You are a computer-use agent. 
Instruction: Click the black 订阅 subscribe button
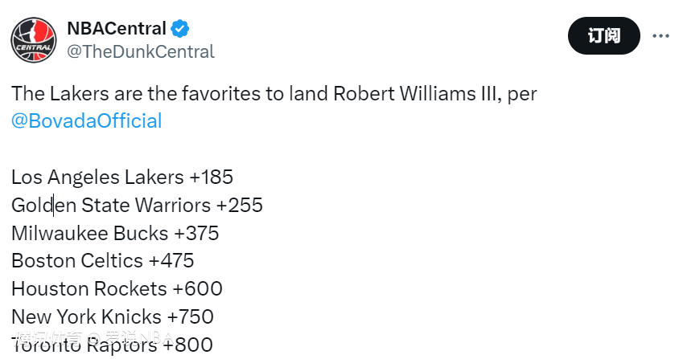(x=603, y=36)
